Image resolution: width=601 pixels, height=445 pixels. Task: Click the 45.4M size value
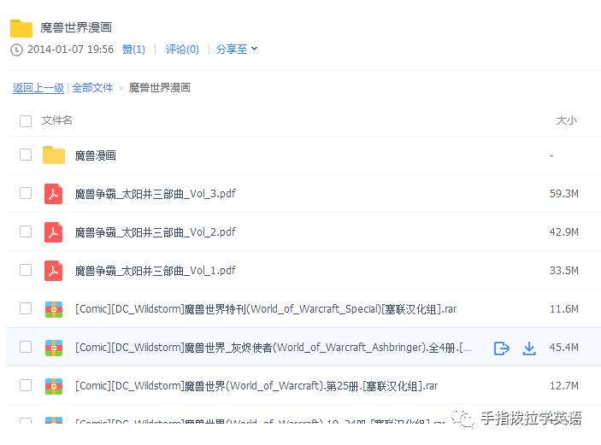pyautogui.click(x=564, y=348)
